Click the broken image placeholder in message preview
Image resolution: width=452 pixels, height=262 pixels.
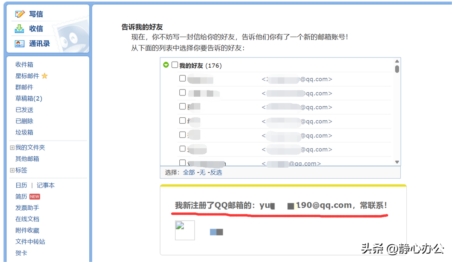(185, 230)
